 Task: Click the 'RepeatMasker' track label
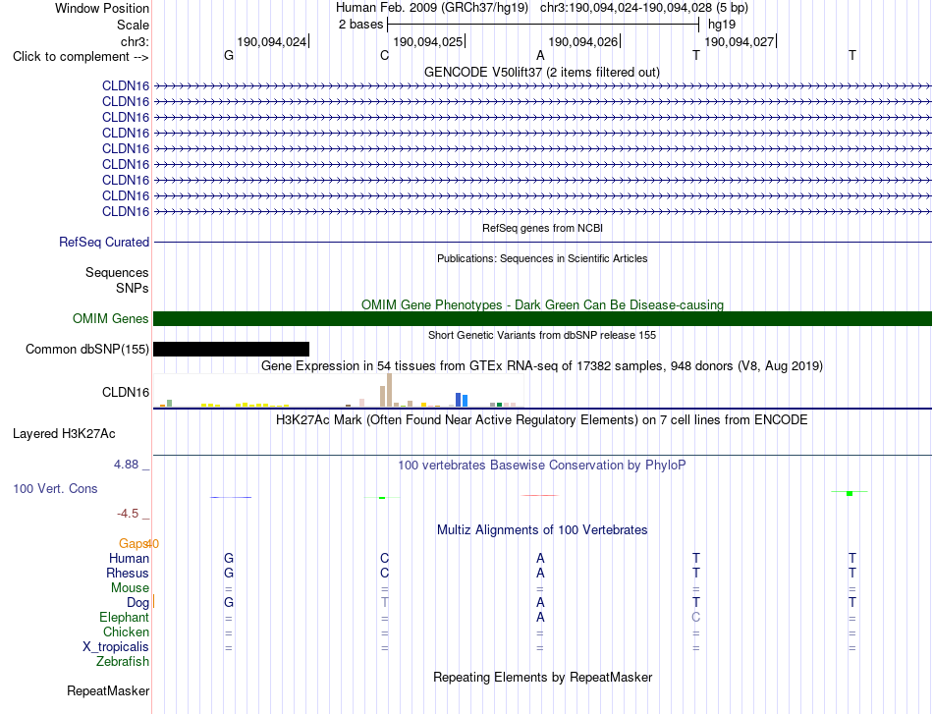(108, 690)
